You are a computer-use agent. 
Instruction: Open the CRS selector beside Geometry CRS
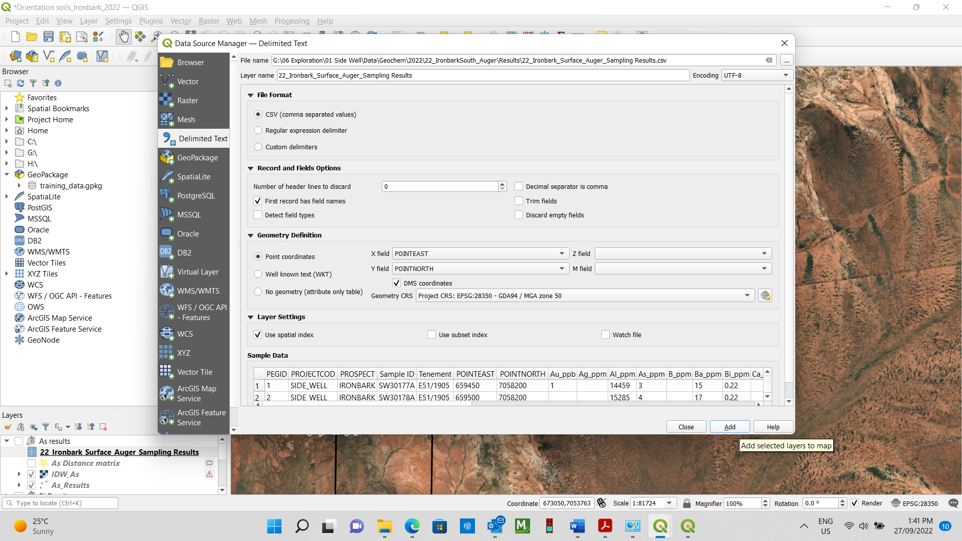[x=766, y=296]
